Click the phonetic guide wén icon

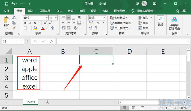(x=52, y=28)
